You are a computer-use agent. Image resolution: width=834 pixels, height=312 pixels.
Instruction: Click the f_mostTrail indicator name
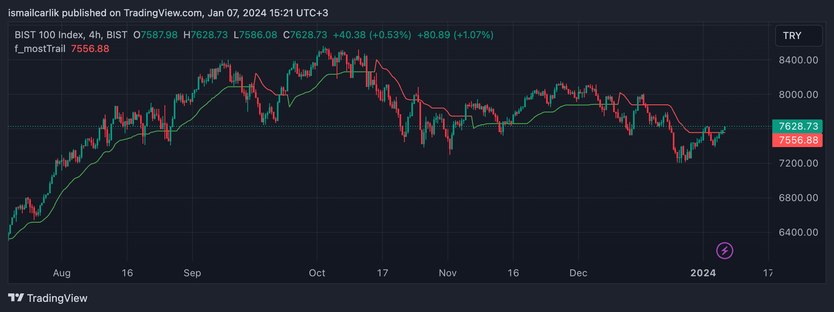pos(40,49)
